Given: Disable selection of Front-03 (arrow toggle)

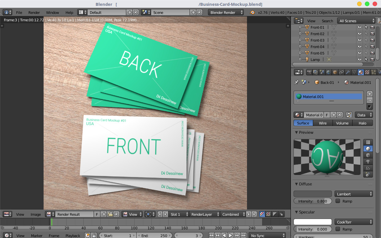Looking at the screenshot, I should 366,40.
